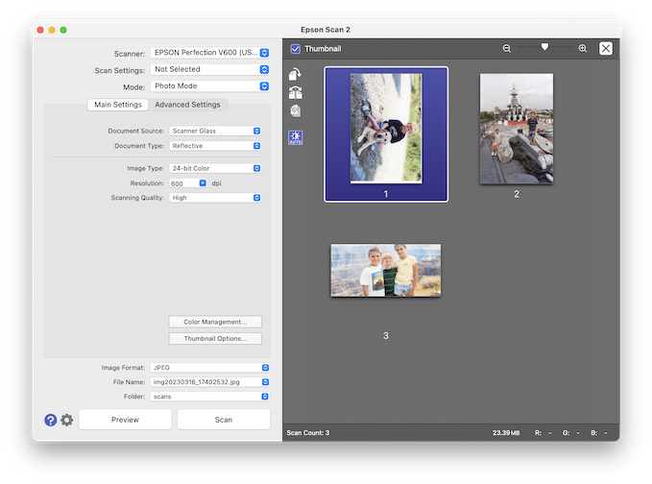Open configuration with the gear icon

tap(66, 420)
